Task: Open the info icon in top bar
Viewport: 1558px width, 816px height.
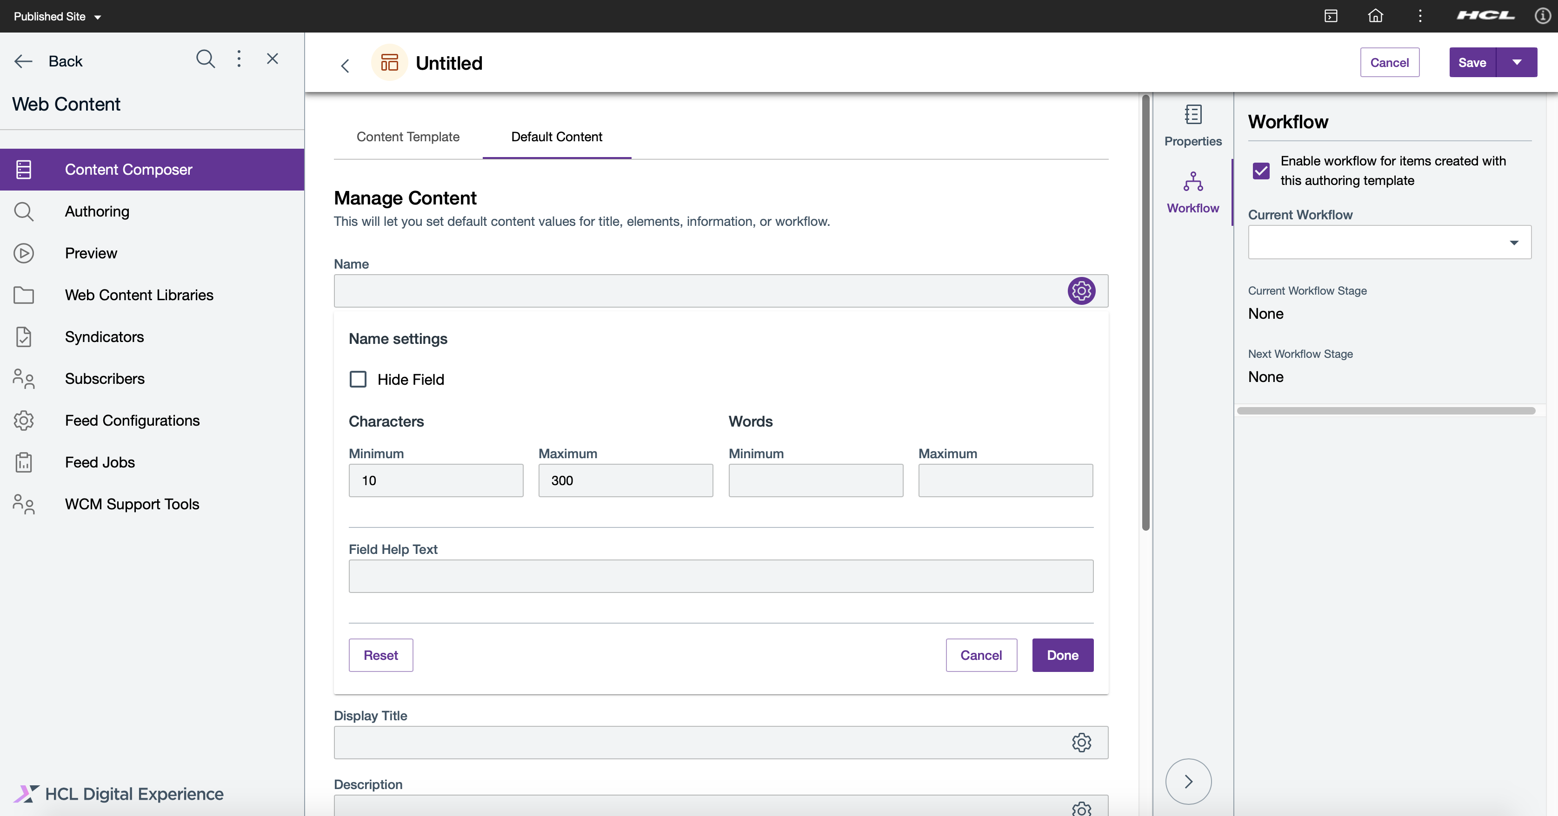Action: point(1543,16)
